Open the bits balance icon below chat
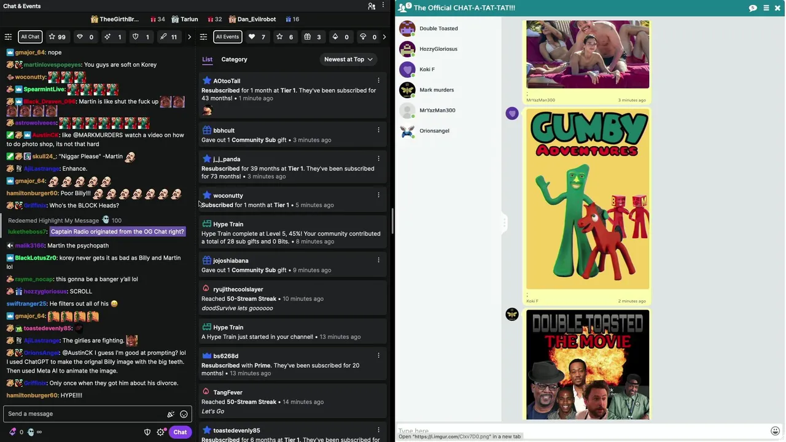 (12, 432)
